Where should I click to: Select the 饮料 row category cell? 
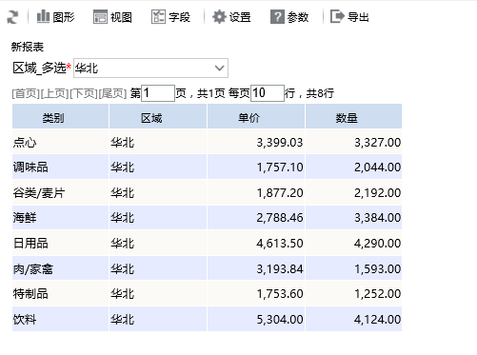[x=60, y=319]
